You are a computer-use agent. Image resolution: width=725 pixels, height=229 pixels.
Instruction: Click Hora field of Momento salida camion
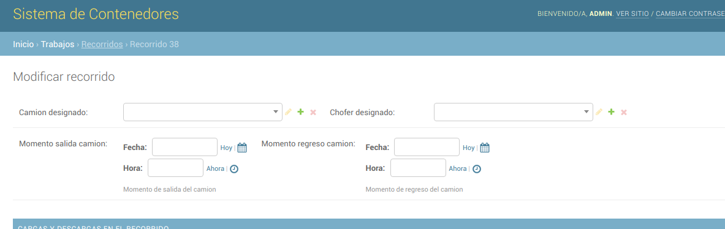[x=176, y=168]
